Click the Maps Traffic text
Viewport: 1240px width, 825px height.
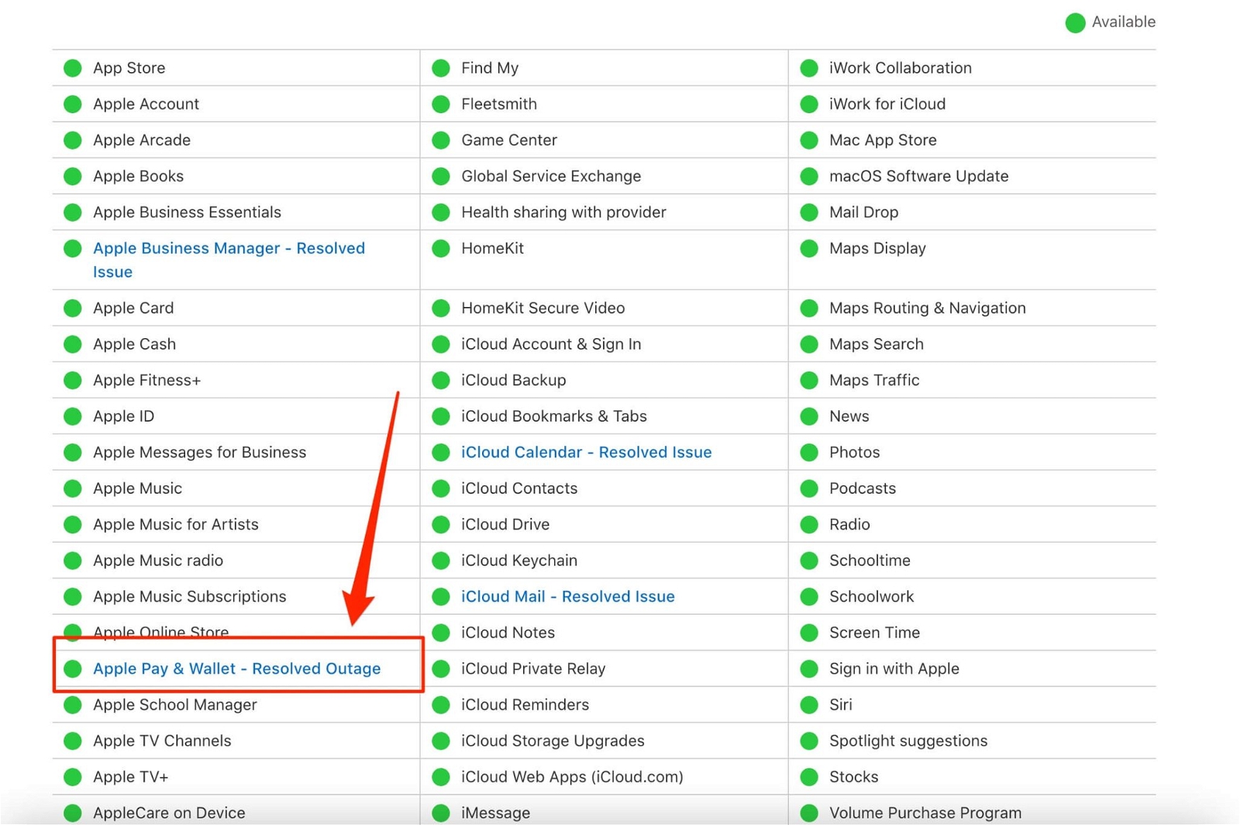coord(874,380)
